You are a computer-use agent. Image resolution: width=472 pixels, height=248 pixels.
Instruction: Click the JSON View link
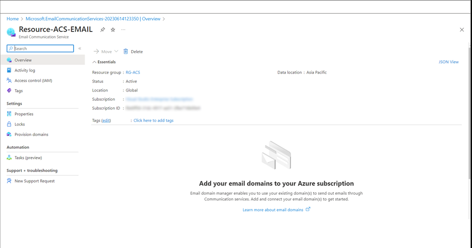448,62
